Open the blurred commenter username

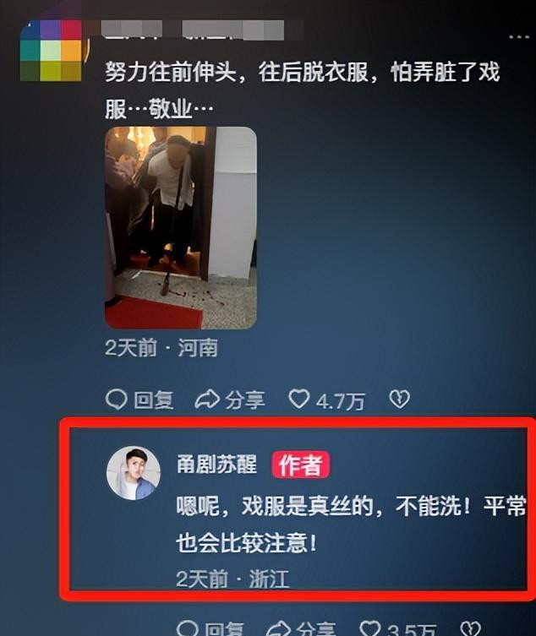tap(202, 30)
